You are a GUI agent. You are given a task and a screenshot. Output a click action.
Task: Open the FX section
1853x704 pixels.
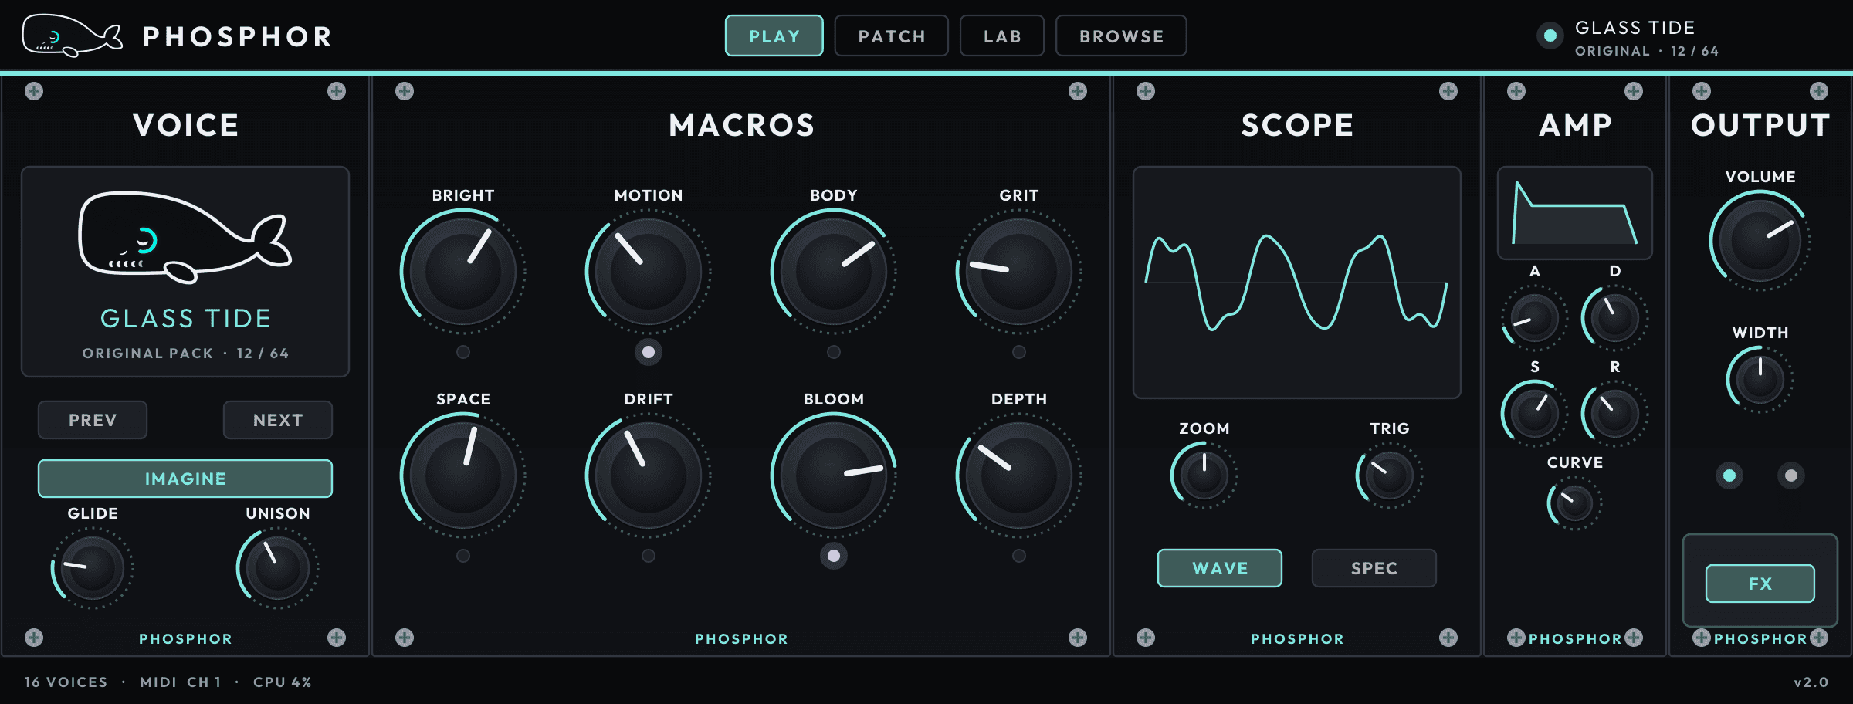click(x=1760, y=584)
